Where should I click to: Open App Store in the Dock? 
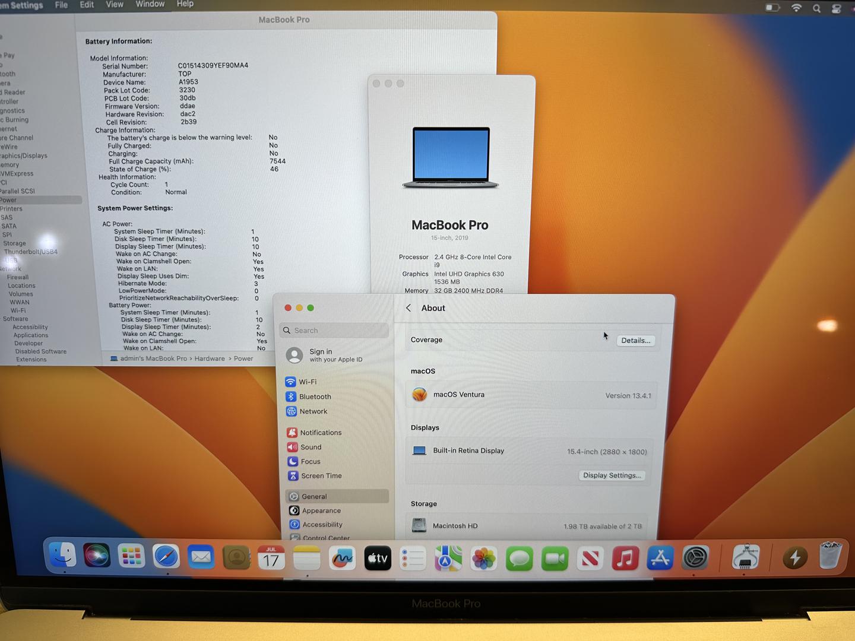(x=660, y=558)
